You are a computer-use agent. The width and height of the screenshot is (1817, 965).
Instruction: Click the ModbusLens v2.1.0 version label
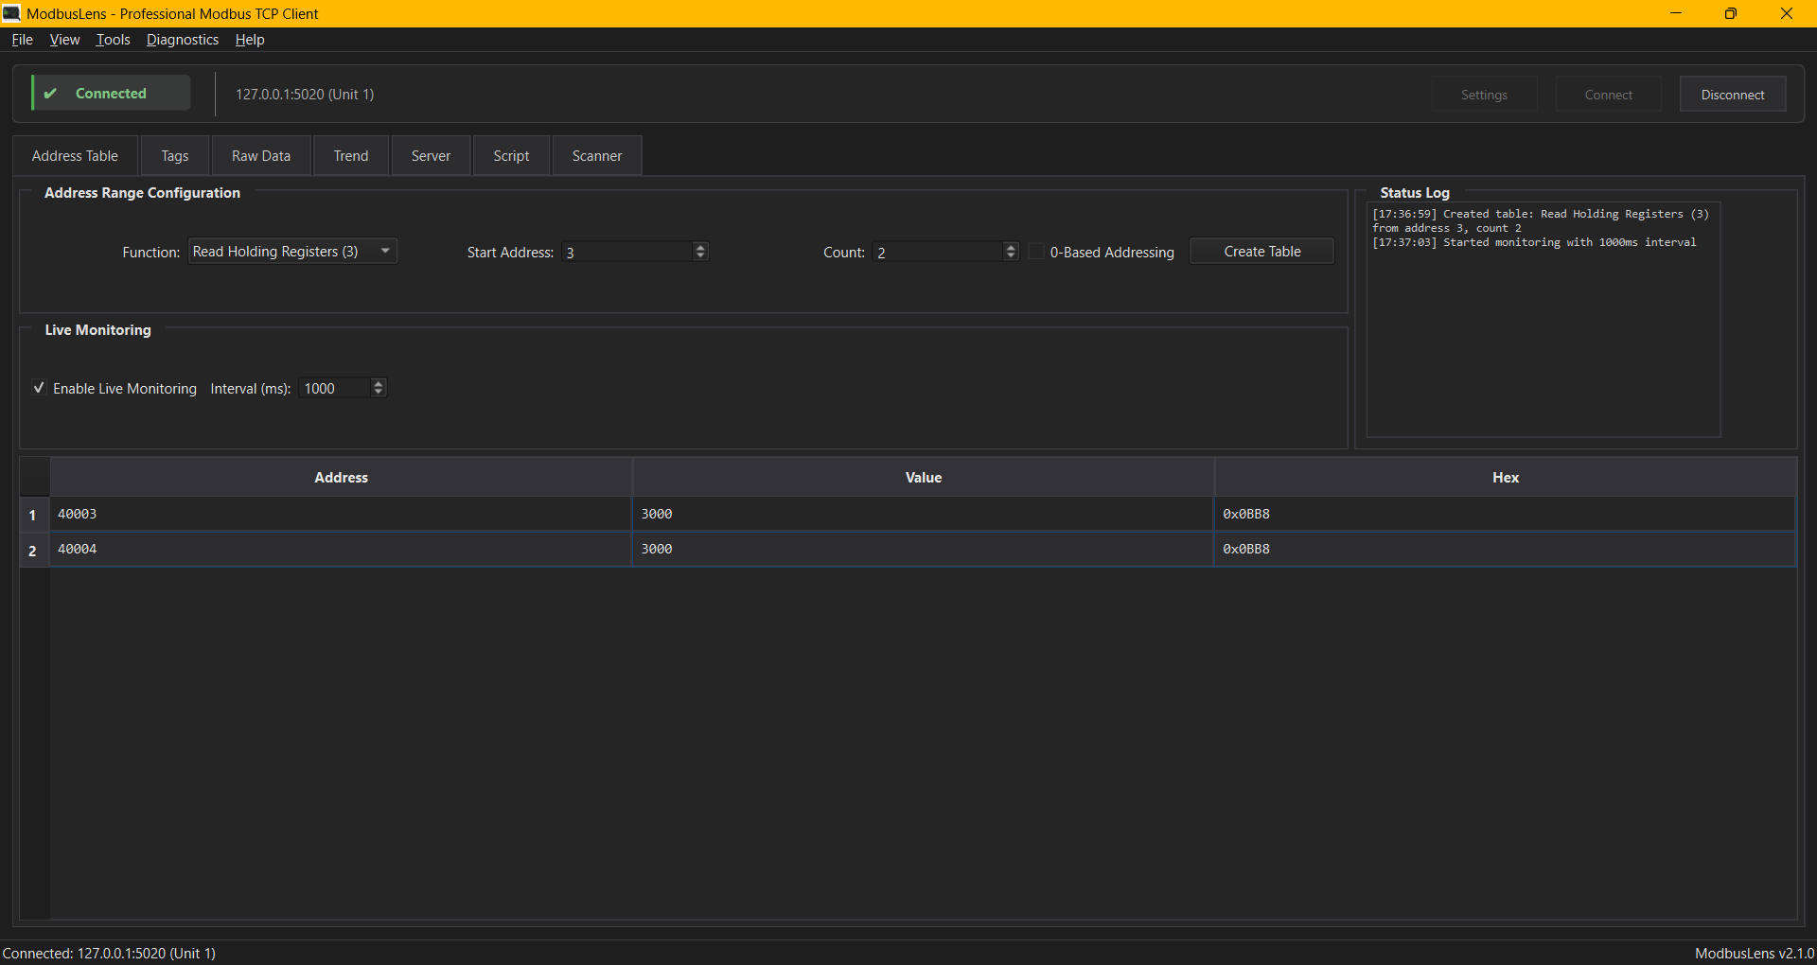point(1755,953)
